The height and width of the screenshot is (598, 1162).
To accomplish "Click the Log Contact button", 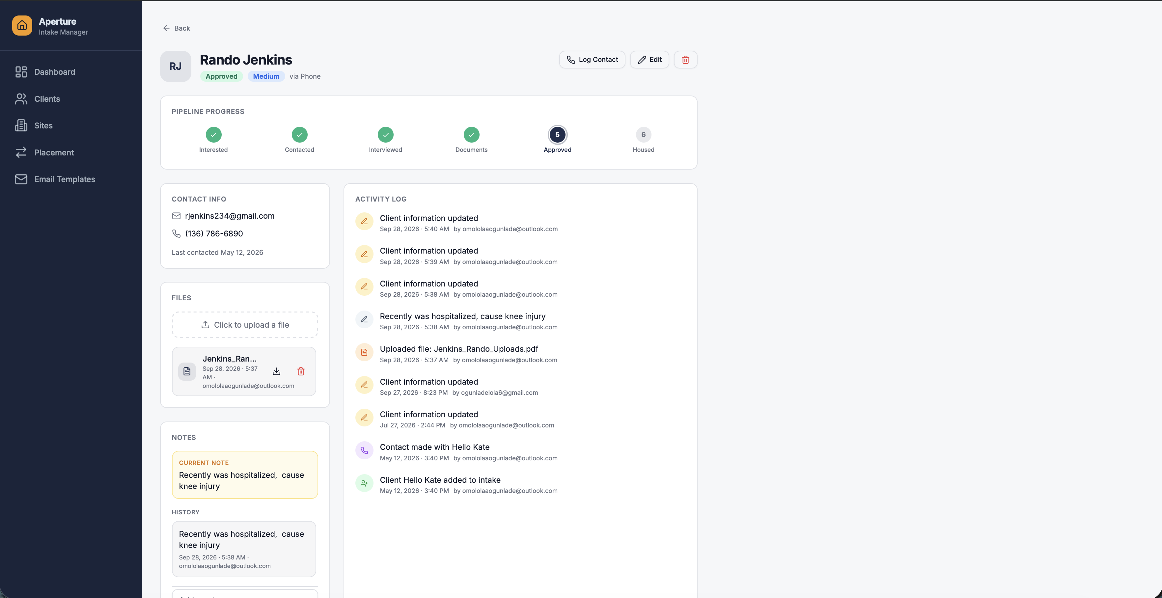I will pyautogui.click(x=592, y=60).
